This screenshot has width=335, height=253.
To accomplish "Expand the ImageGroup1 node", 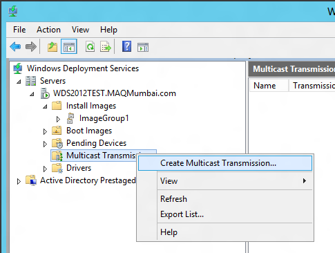I will (58, 119).
